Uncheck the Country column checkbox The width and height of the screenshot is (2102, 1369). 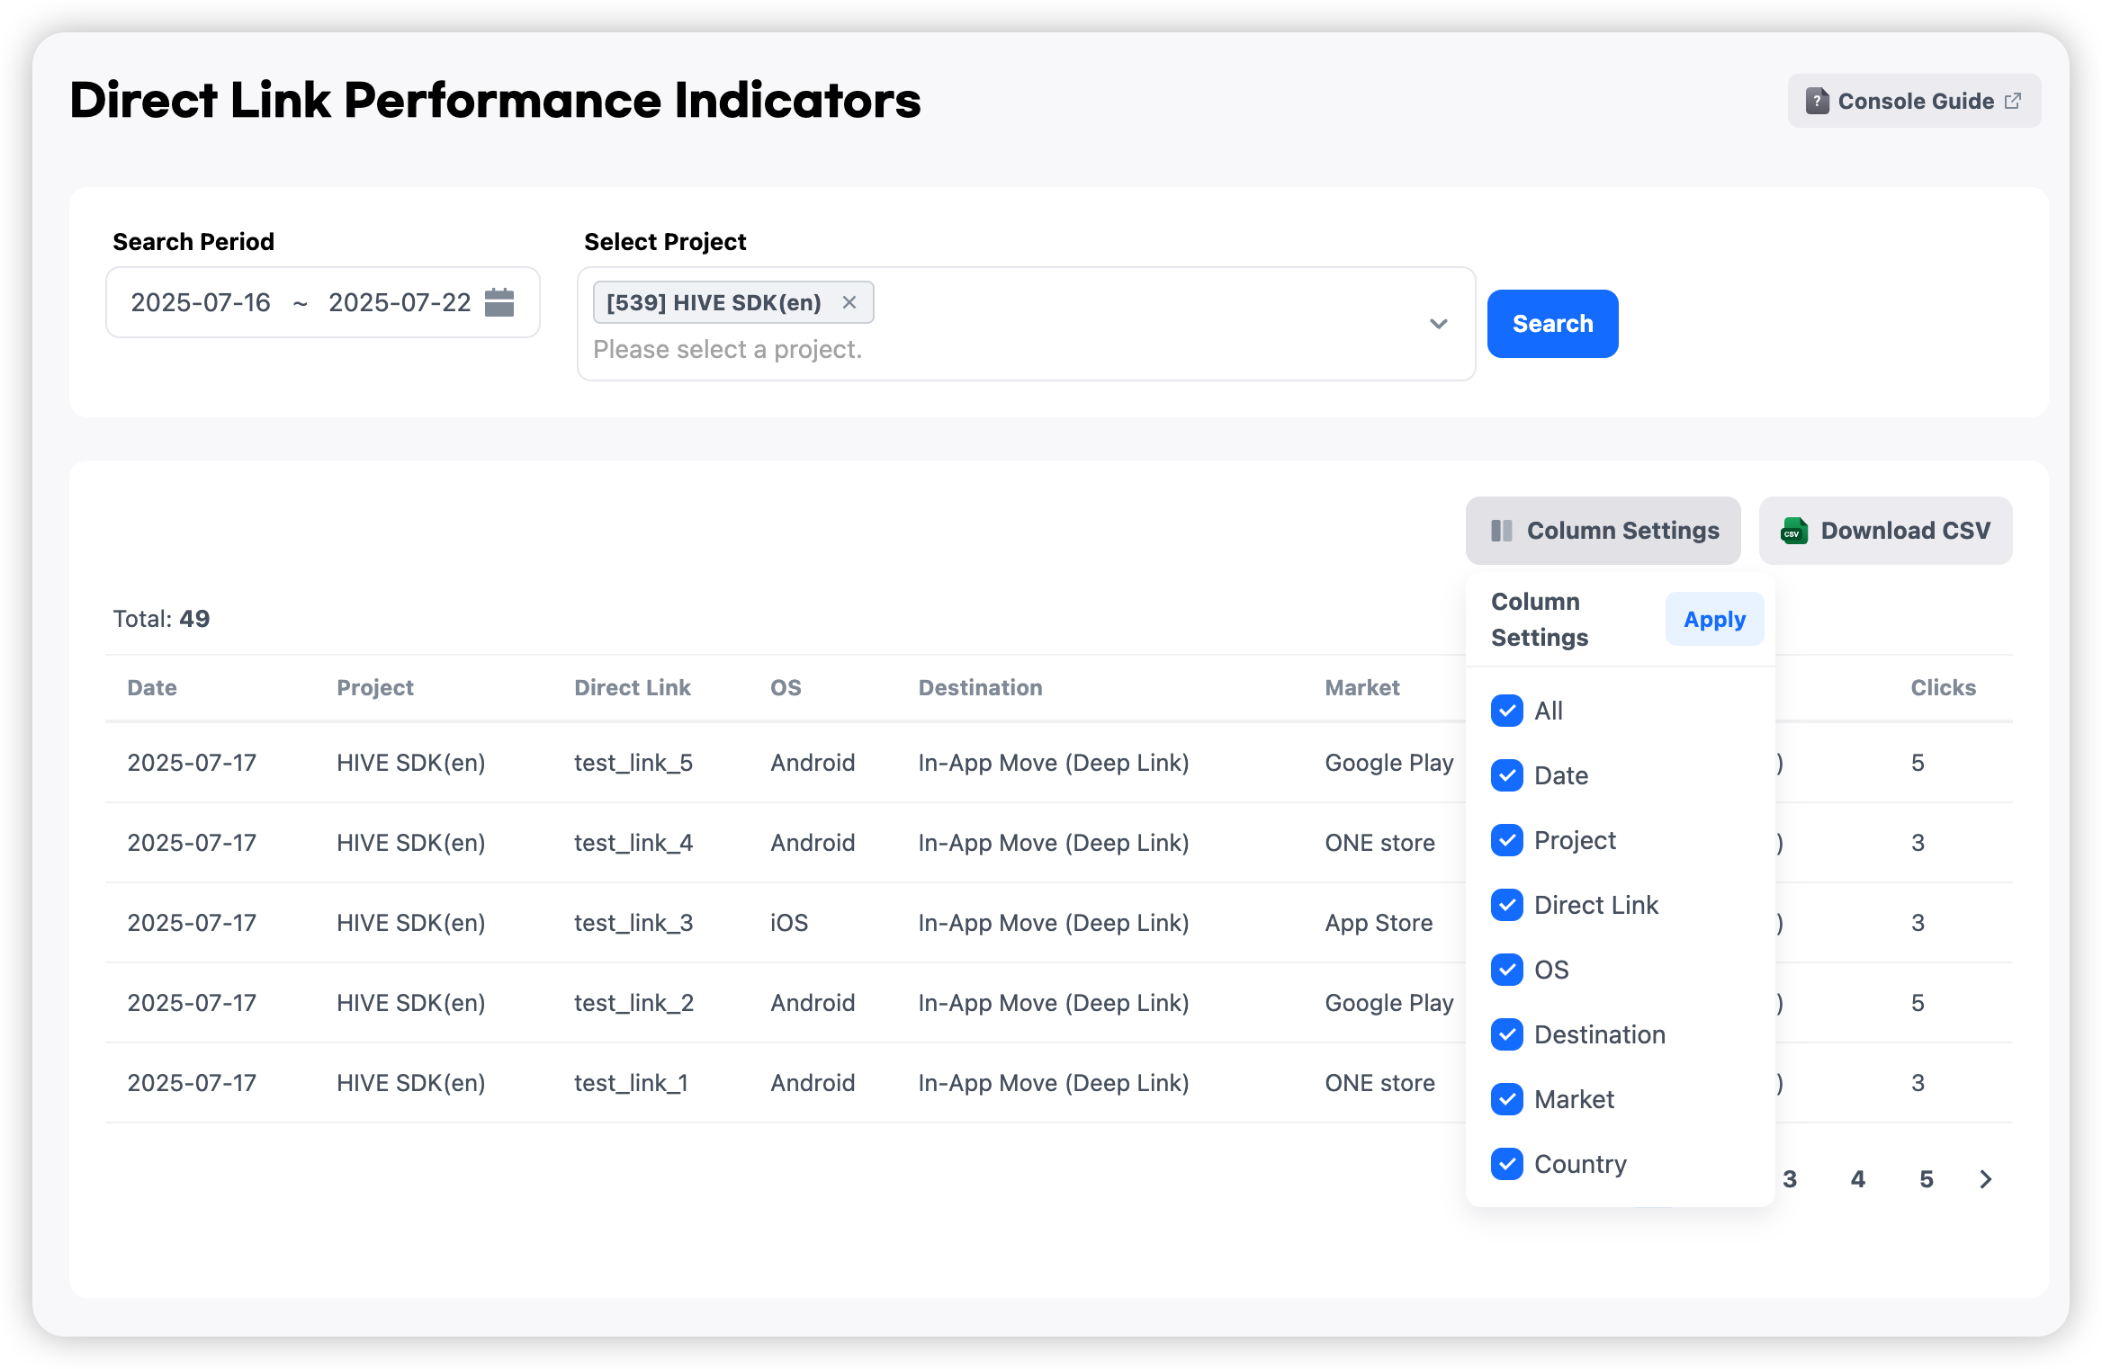pos(1507,1164)
